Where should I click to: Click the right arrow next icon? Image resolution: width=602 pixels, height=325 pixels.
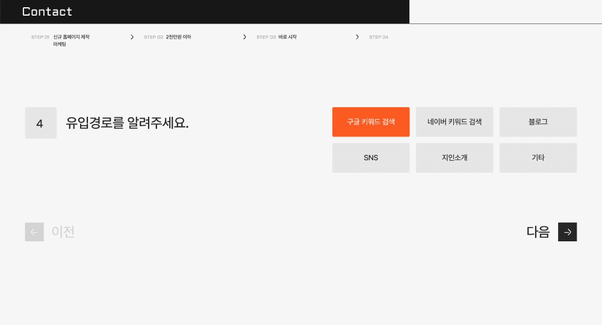click(x=568, y=232)
